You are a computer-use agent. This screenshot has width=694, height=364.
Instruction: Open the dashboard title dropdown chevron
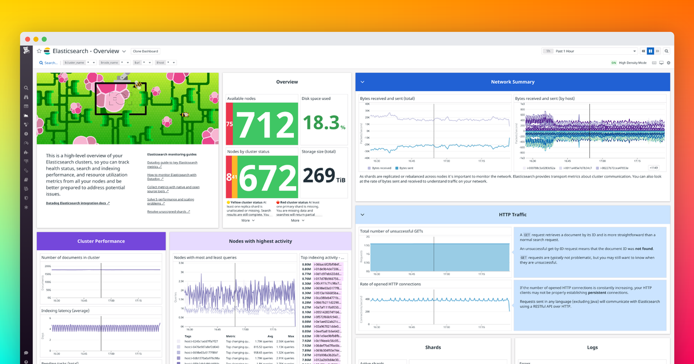click(x=124, y=51)
